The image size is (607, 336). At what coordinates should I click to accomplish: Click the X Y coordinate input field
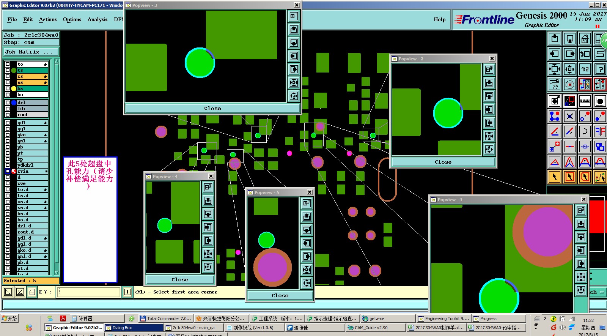coord(89,292)
